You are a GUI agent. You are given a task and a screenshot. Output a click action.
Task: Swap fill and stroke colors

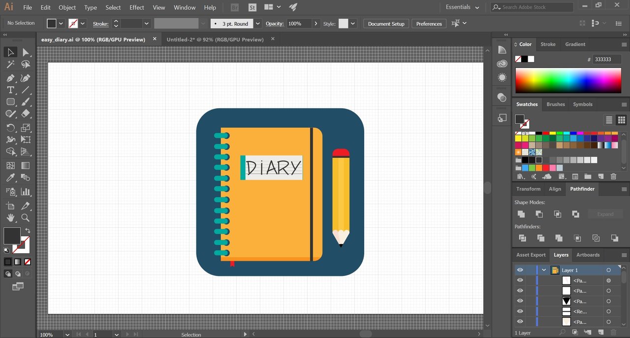28,231
